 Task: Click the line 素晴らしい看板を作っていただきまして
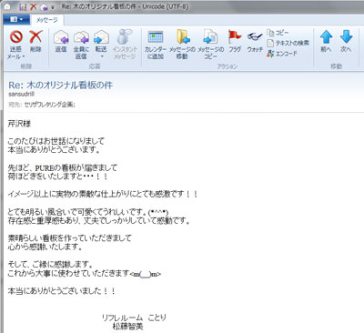70,237
